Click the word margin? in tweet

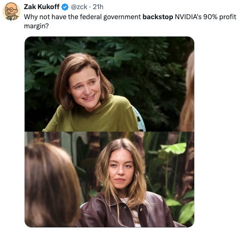coord(36,26)
